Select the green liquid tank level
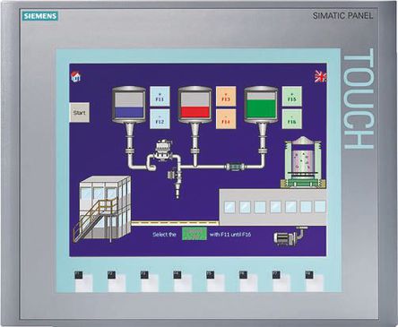The image size is (398, 327). click(x=261, y=105)
